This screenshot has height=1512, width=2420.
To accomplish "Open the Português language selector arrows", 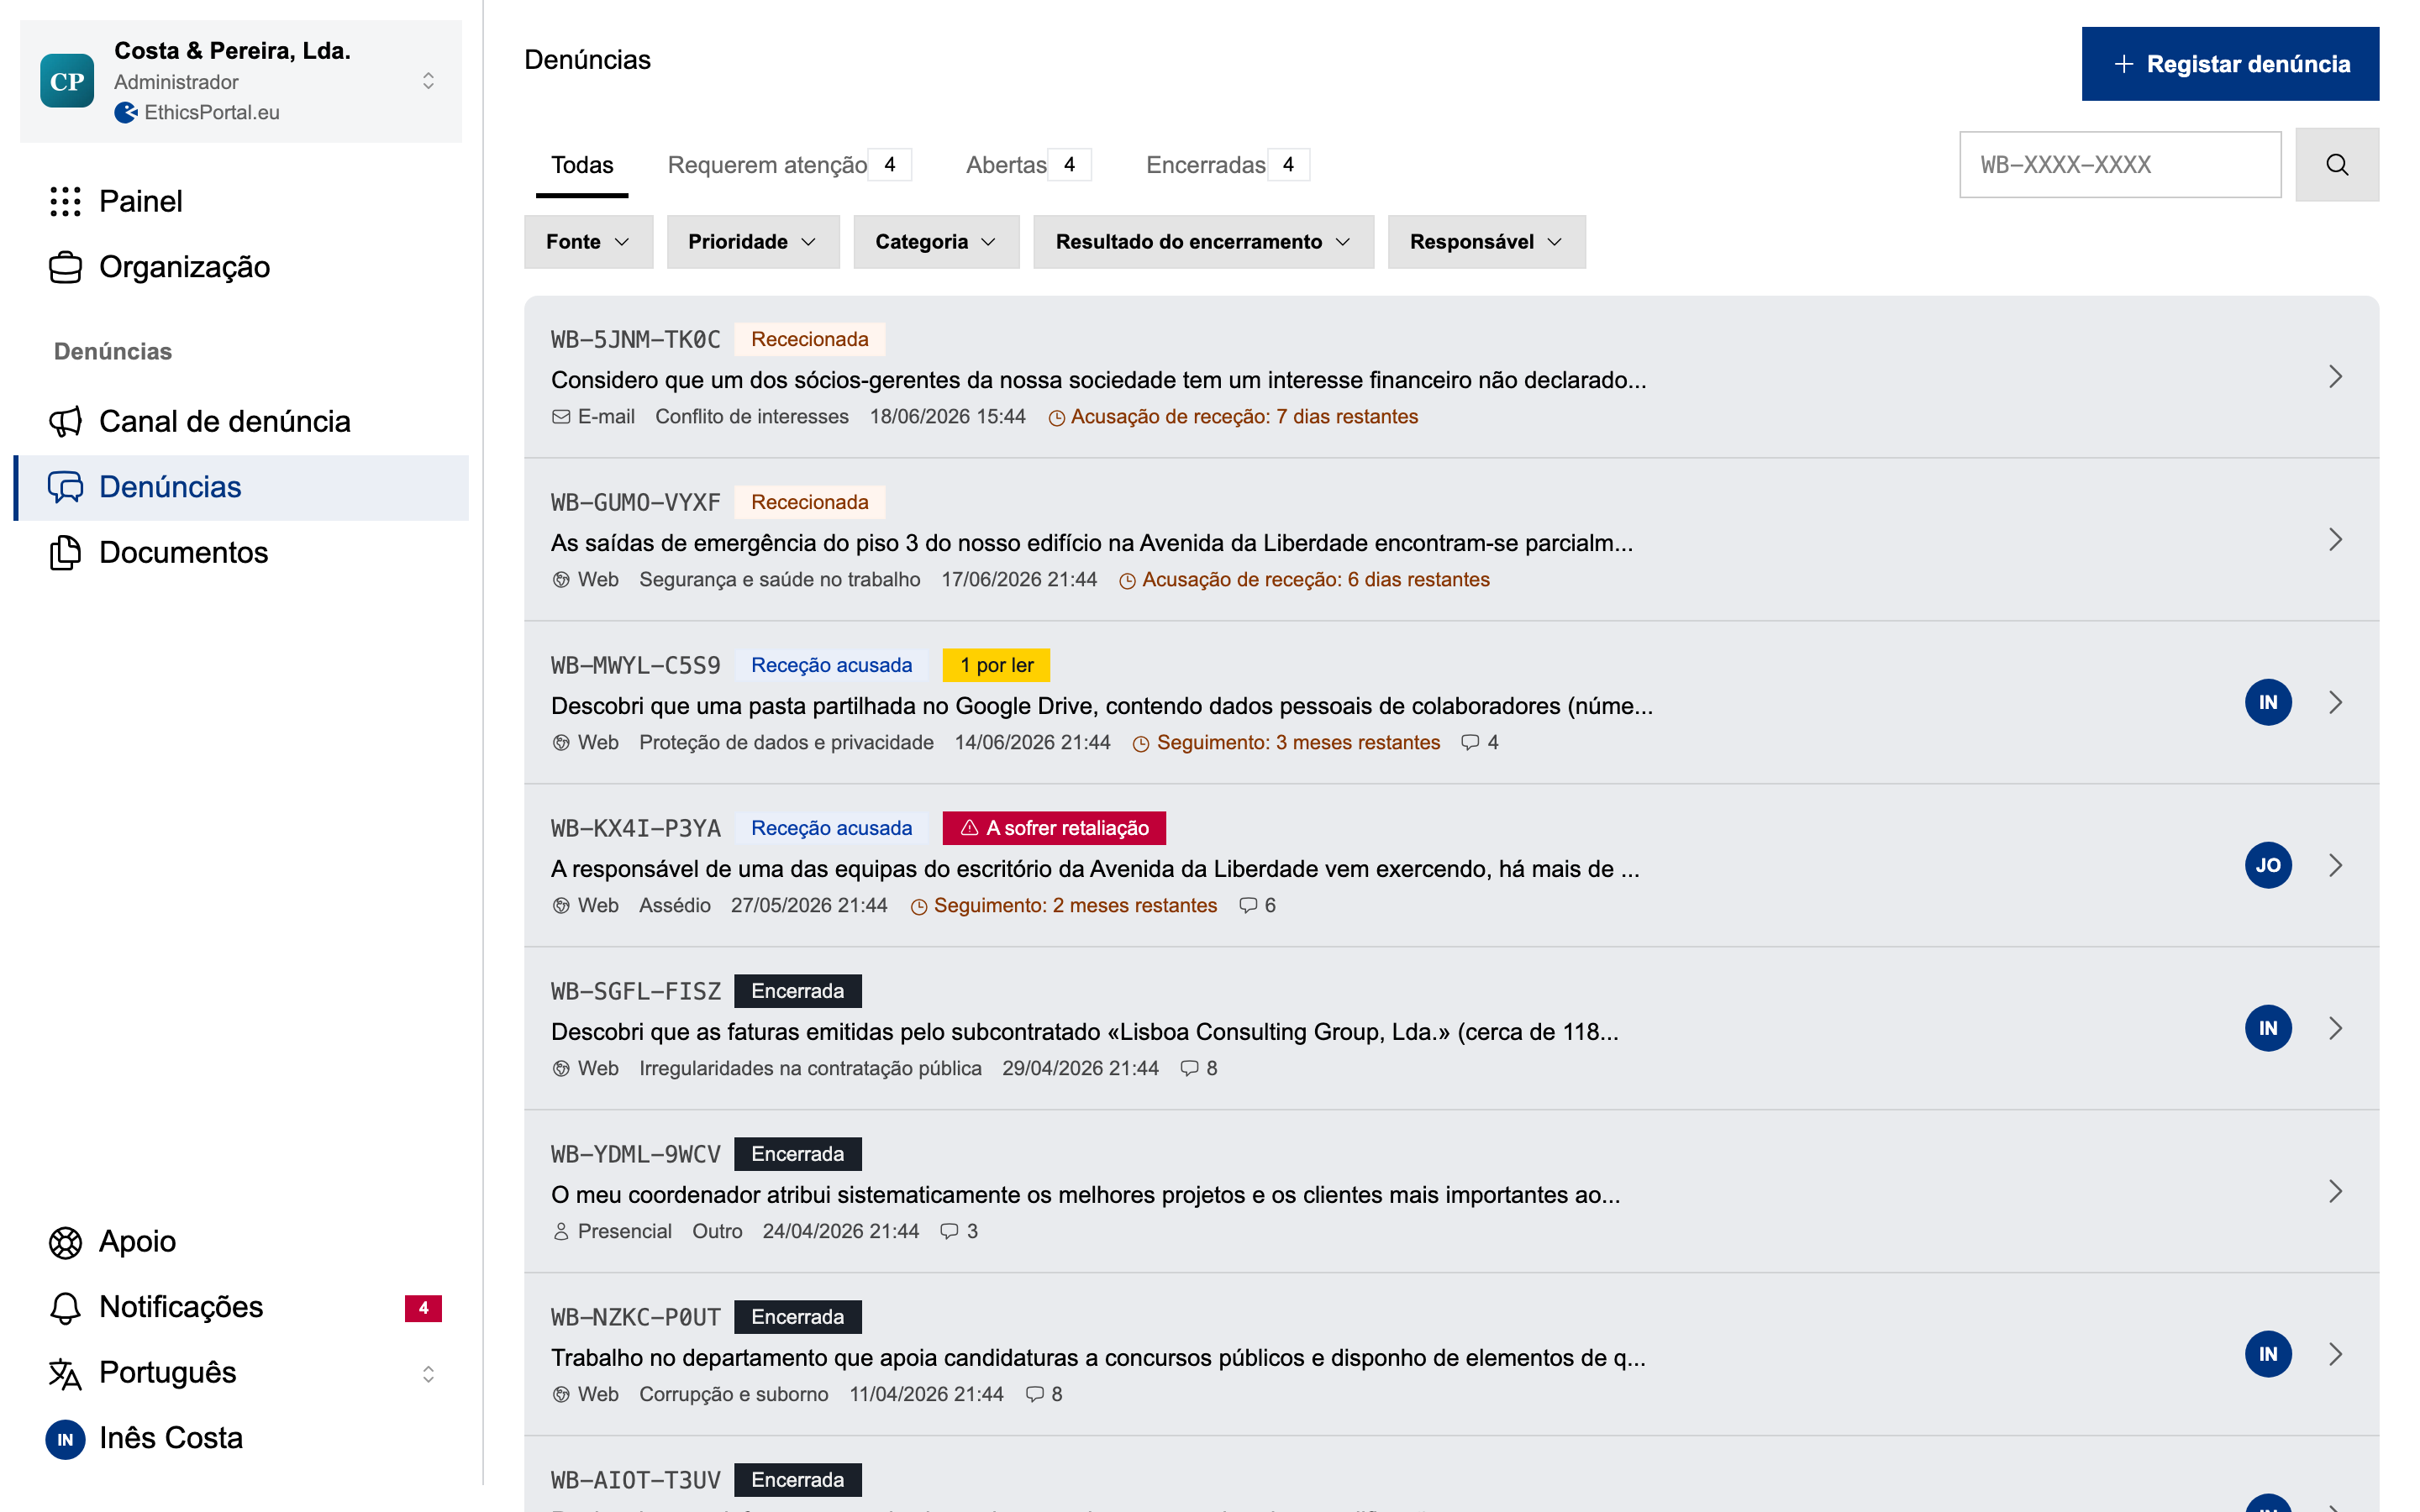I will pyautogui.click(x=428, y=1374).
